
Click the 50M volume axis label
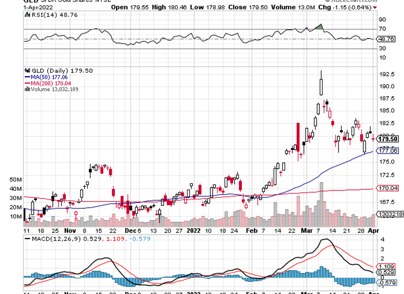tap(16, 180)
